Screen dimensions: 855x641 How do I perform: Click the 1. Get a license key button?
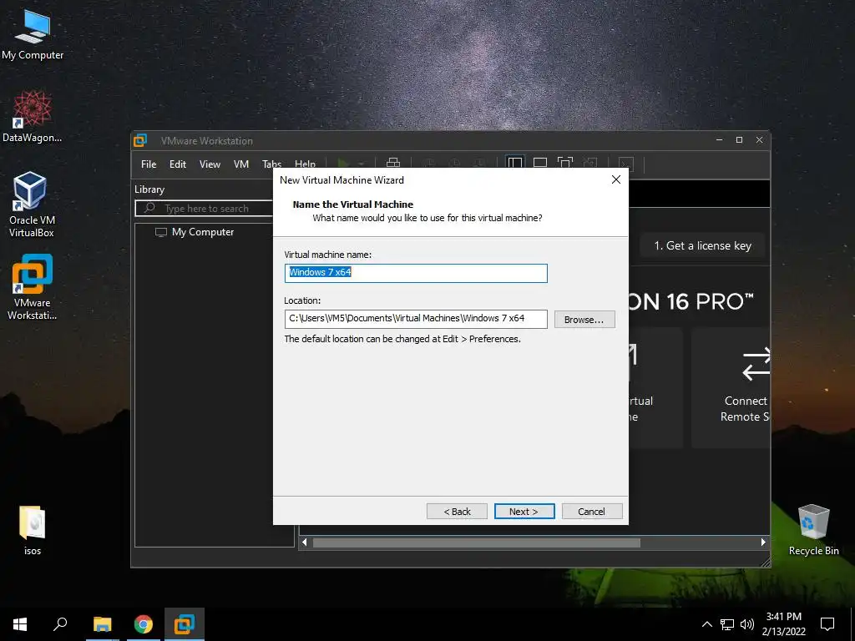pos(701,246)
